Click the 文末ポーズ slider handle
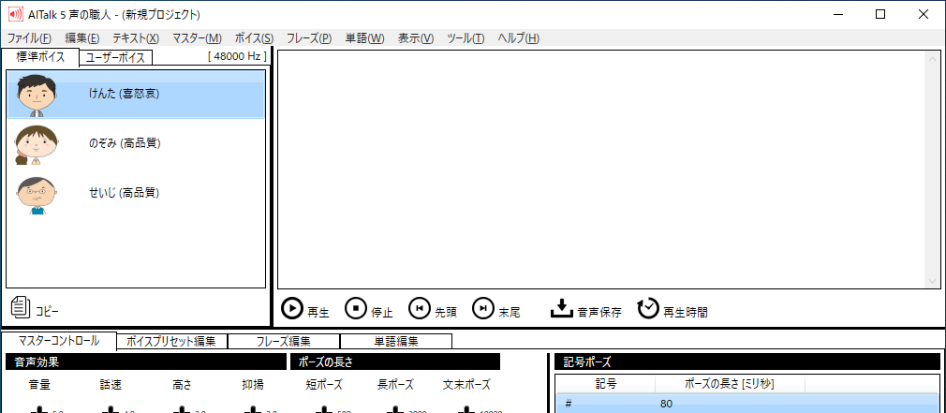 (x=466, y=409)
